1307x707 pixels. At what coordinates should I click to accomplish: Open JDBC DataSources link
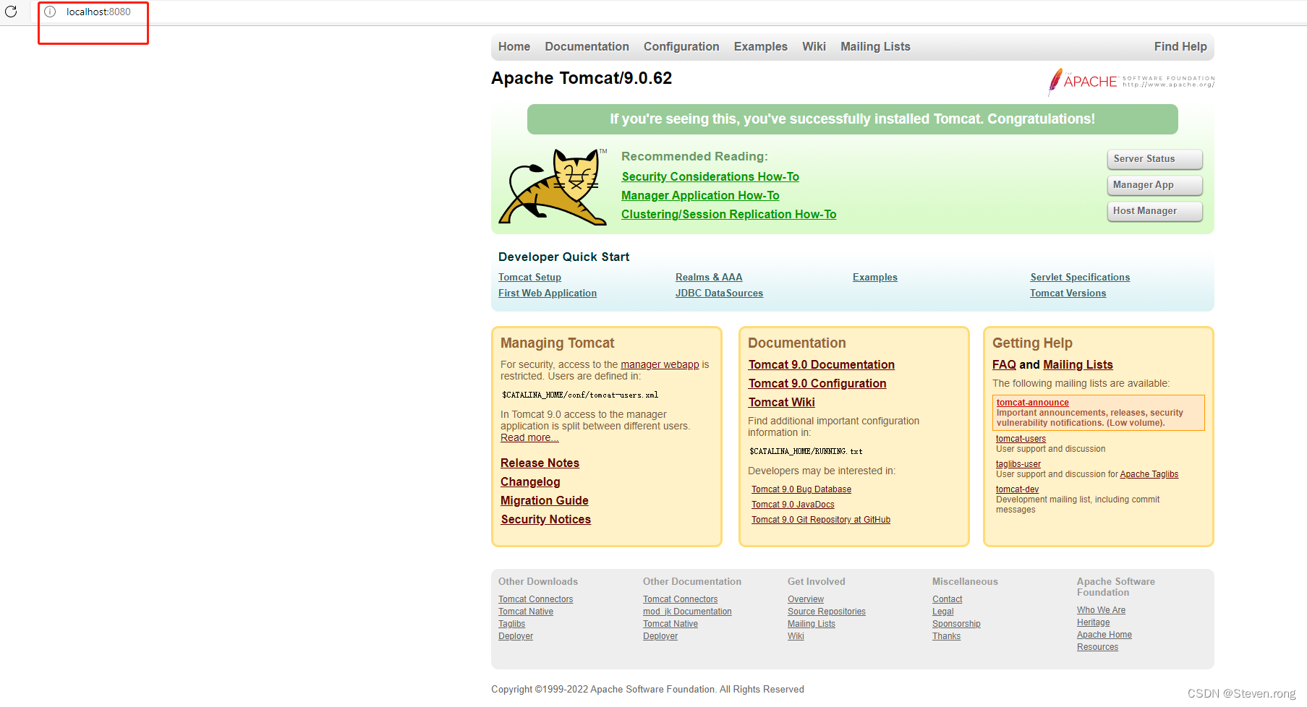coord(719,293)
